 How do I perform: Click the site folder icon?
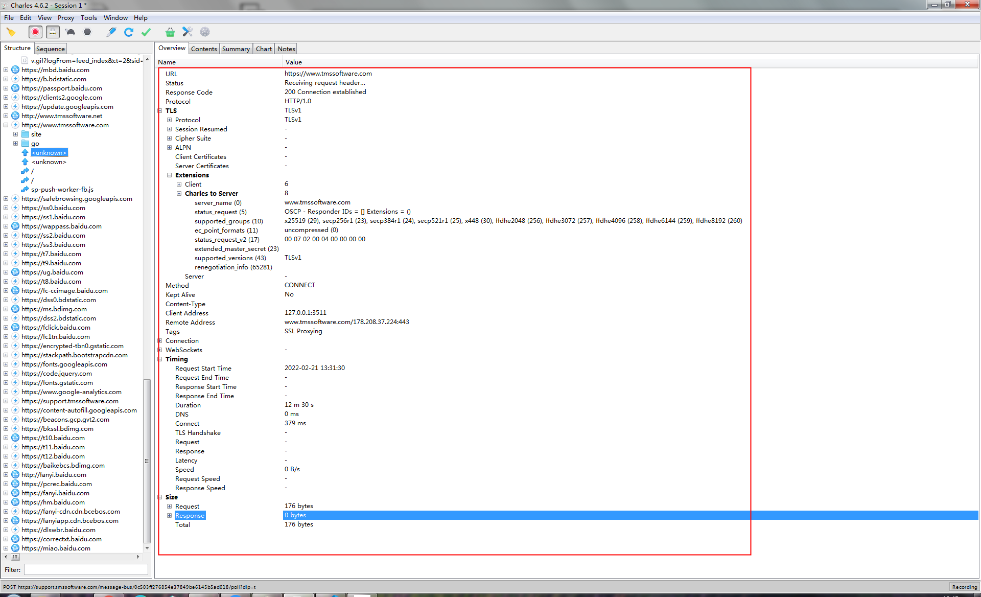click(x=25, y=134)
